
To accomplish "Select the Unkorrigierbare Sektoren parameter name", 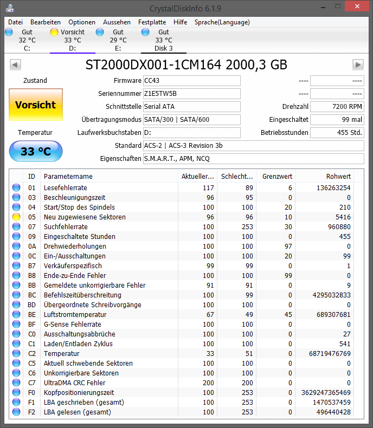I will (81, 373).
